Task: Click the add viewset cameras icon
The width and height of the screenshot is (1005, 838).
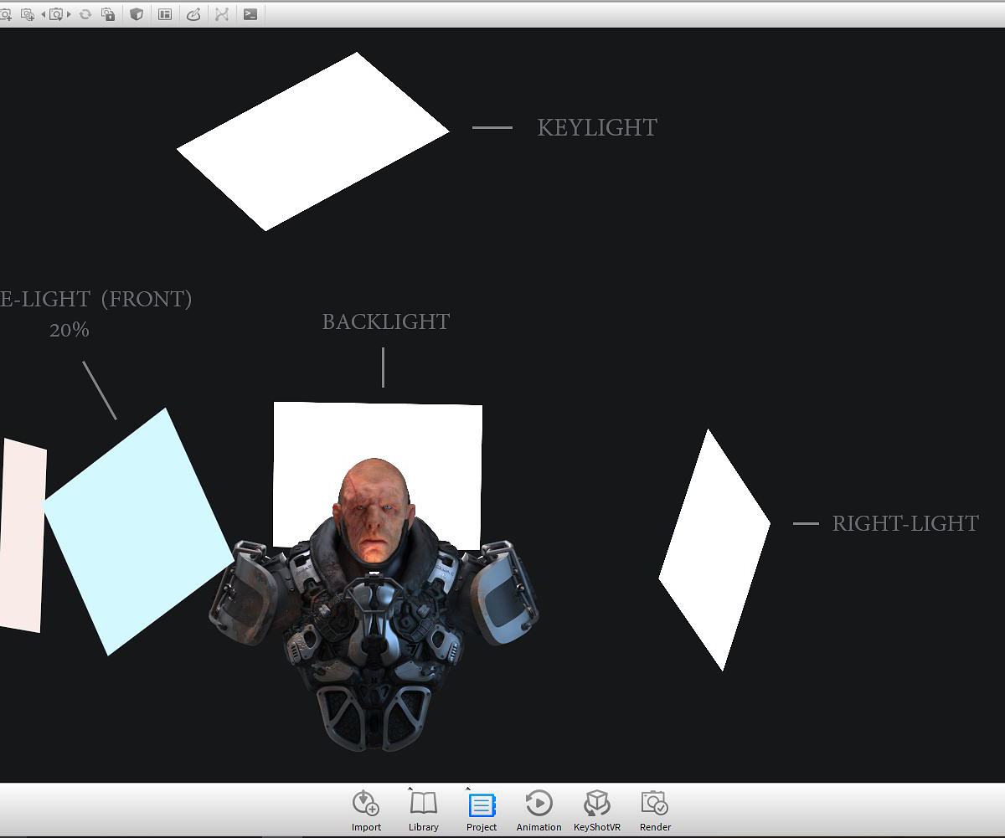Action: click(x=28, y=14)
